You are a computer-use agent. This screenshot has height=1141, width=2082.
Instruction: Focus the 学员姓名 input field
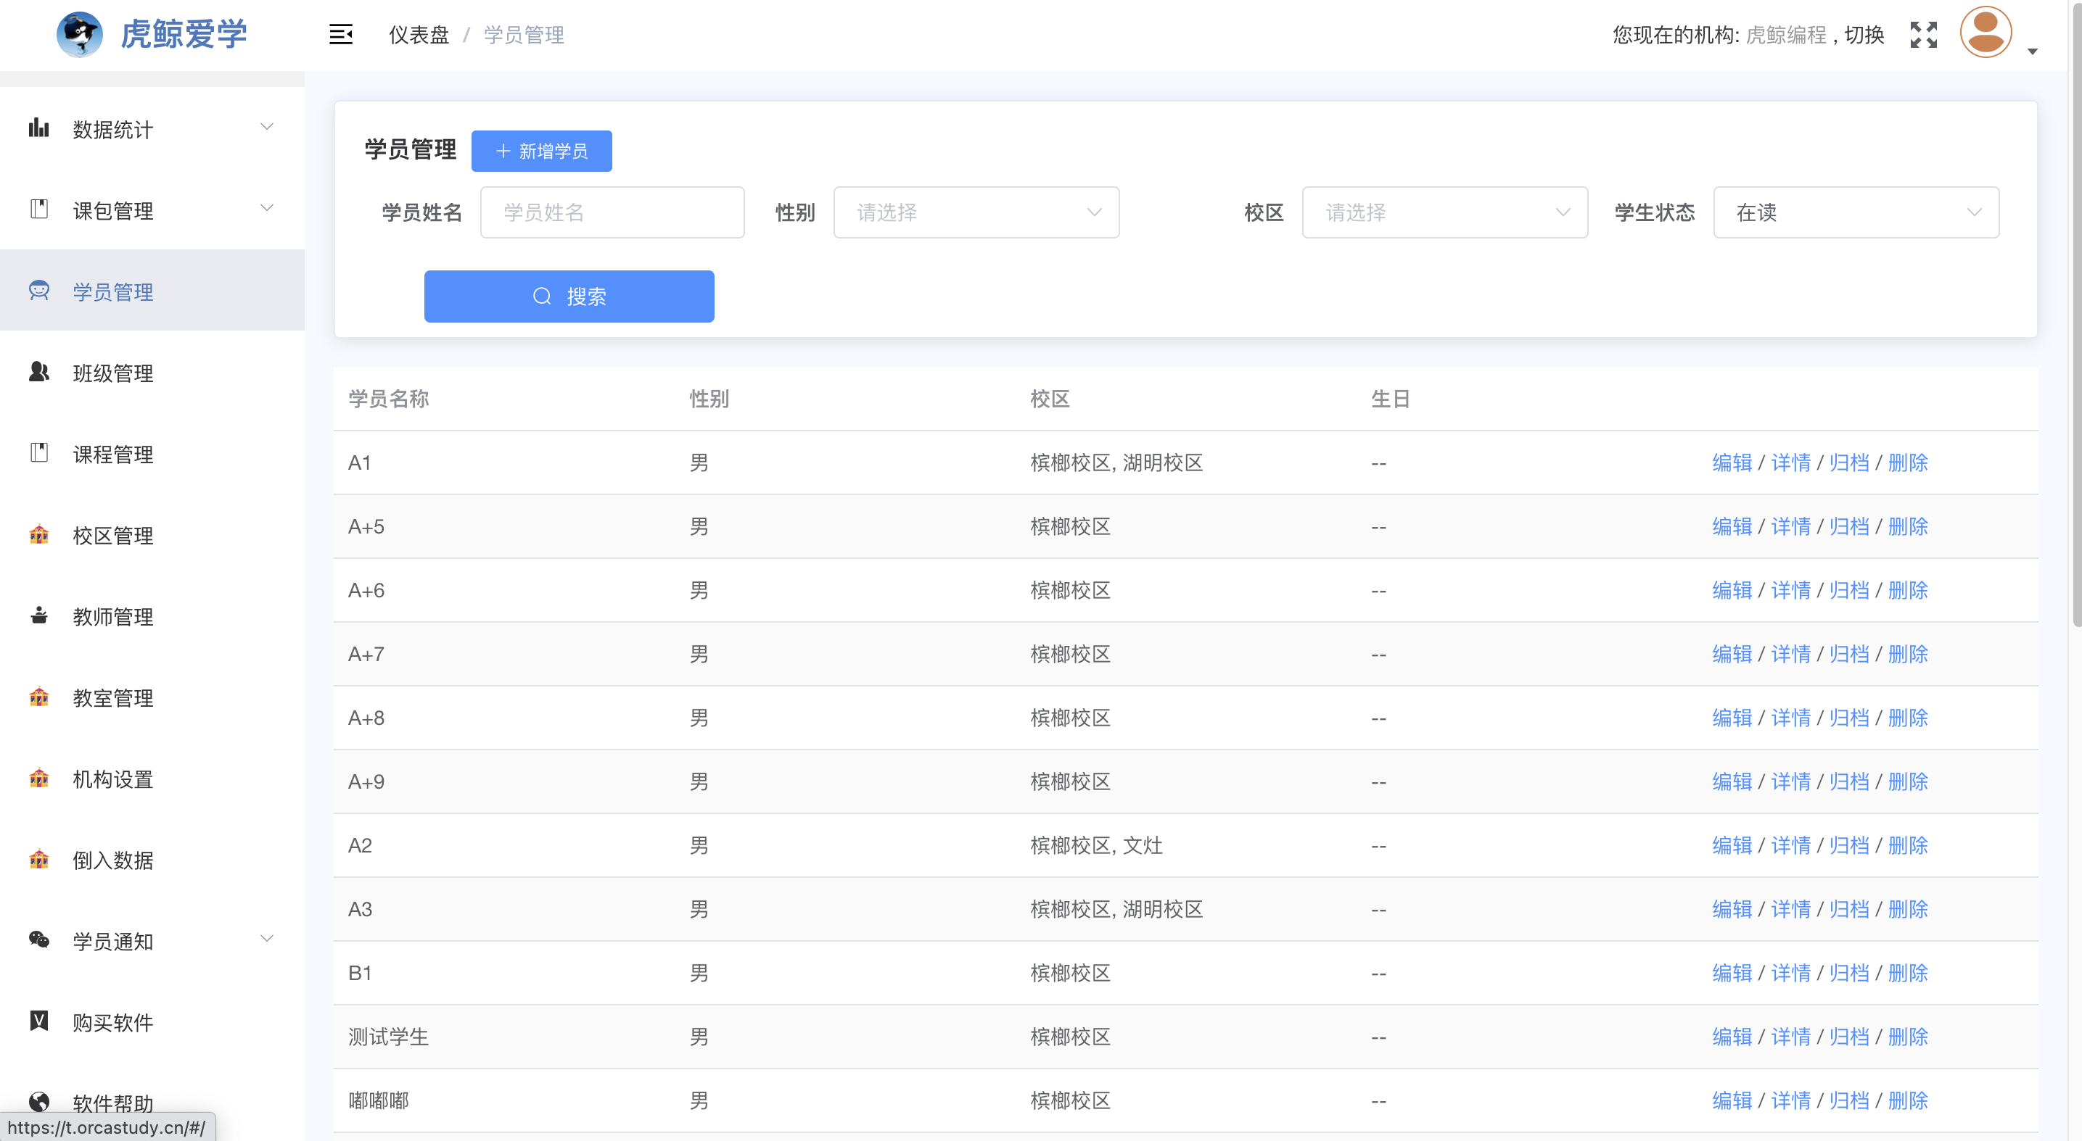coord(612,212)
